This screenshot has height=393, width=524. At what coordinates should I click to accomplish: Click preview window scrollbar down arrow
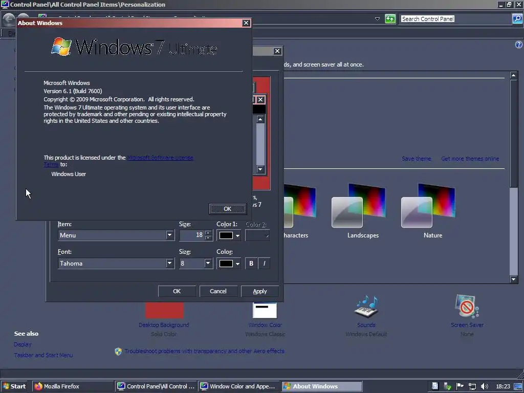260,169
